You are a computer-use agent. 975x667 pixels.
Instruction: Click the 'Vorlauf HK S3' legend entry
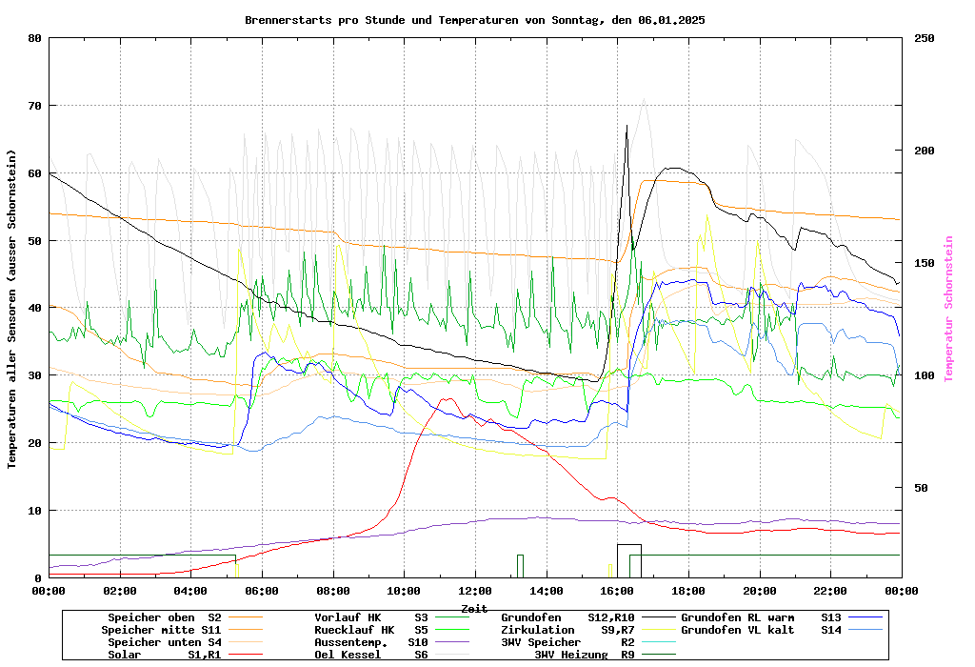tap(370, 617)
